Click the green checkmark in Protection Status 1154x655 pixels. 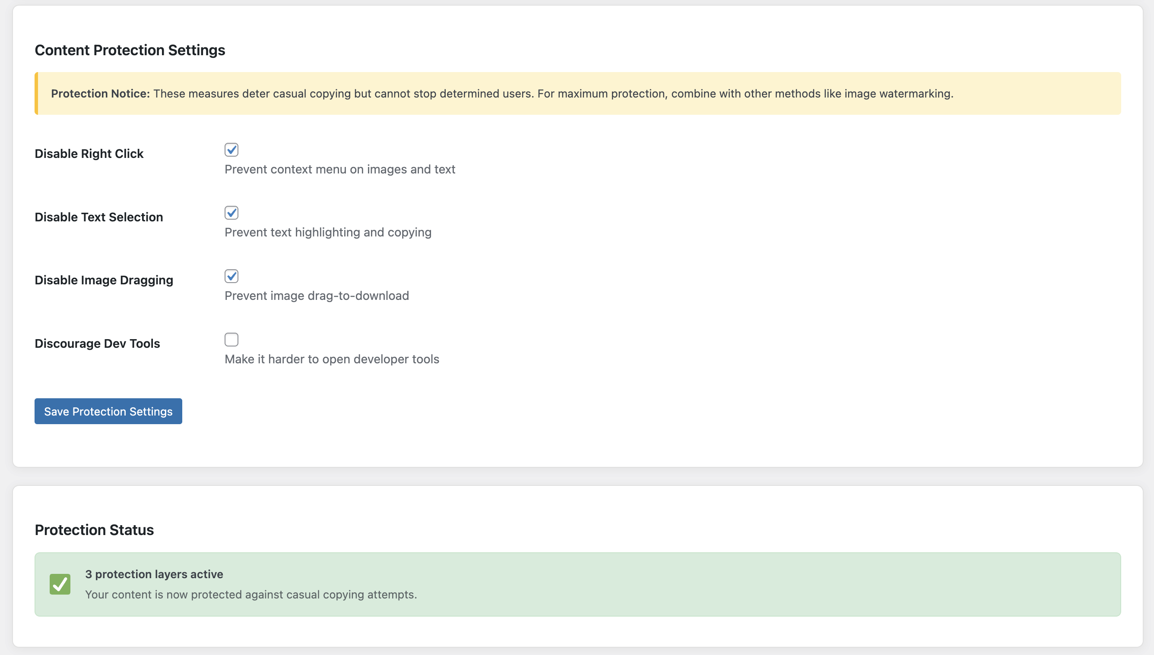click(x=61, y=583)
